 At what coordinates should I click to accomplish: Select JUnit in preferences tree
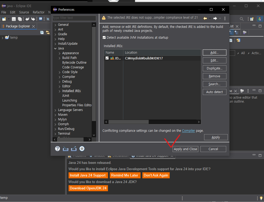[x=66, y=96]
